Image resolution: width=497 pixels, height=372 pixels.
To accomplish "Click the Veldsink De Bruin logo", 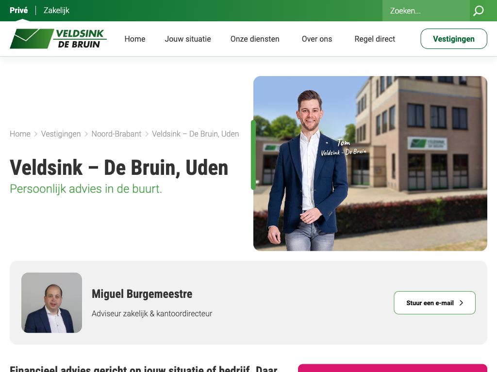I will coord(58,39).
